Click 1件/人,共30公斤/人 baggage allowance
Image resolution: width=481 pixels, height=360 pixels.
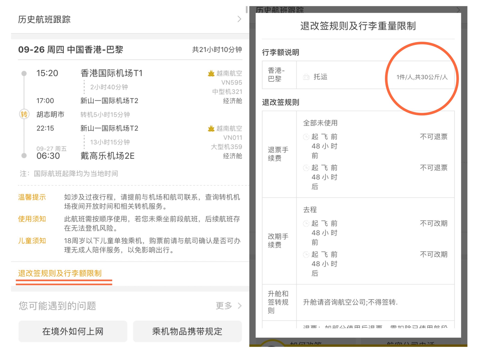tap(422, 77)
